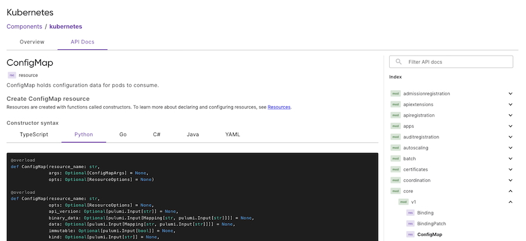
Task: Expand the coordination module chevron
Action: click(x=510, y=180)
